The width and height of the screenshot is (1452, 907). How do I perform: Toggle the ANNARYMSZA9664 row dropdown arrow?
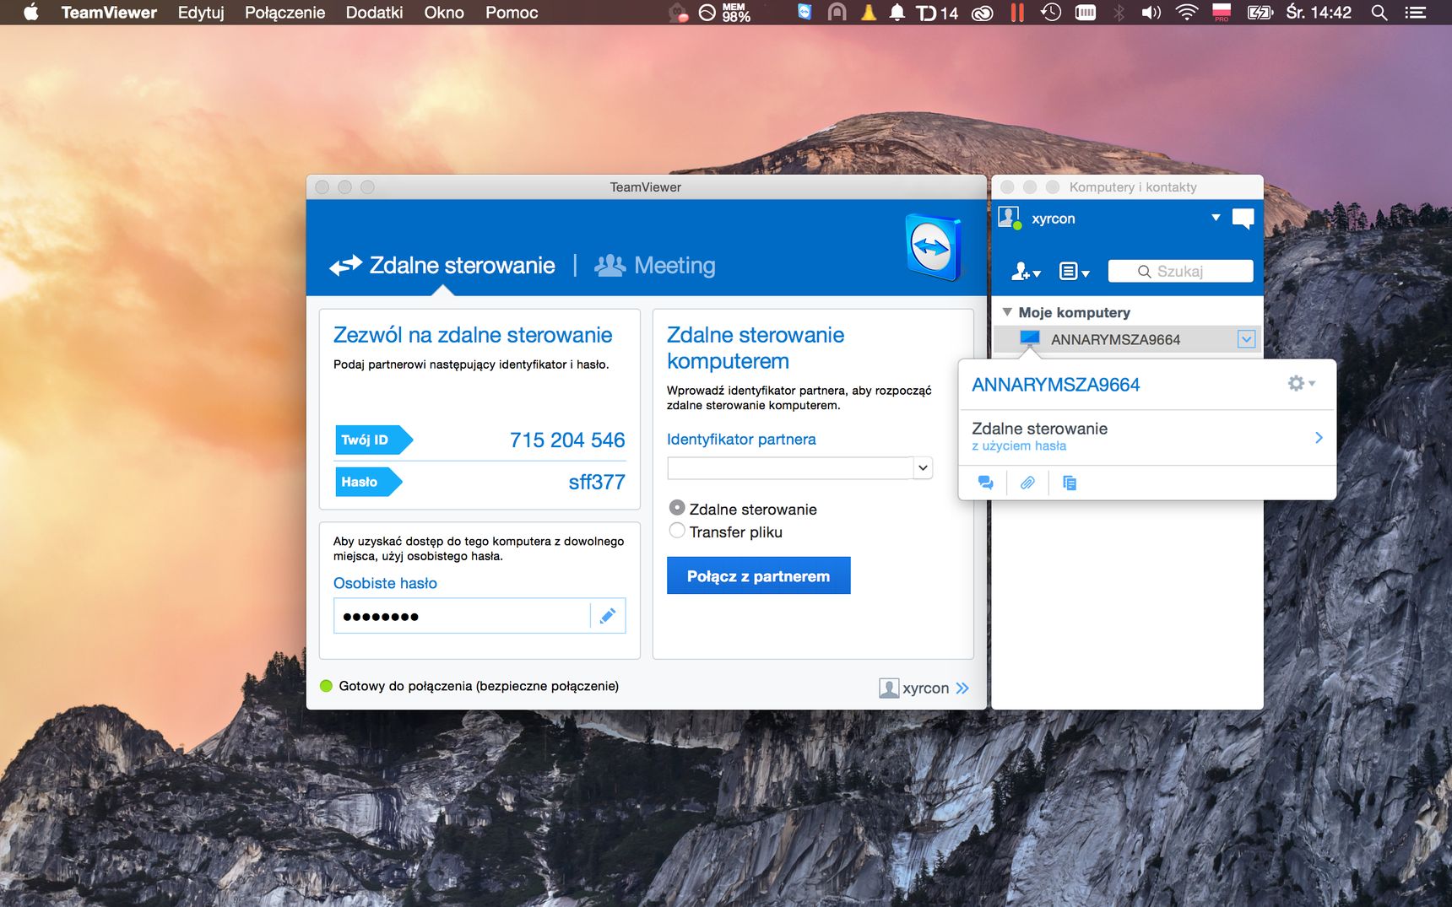click(x=1246, y=339)
